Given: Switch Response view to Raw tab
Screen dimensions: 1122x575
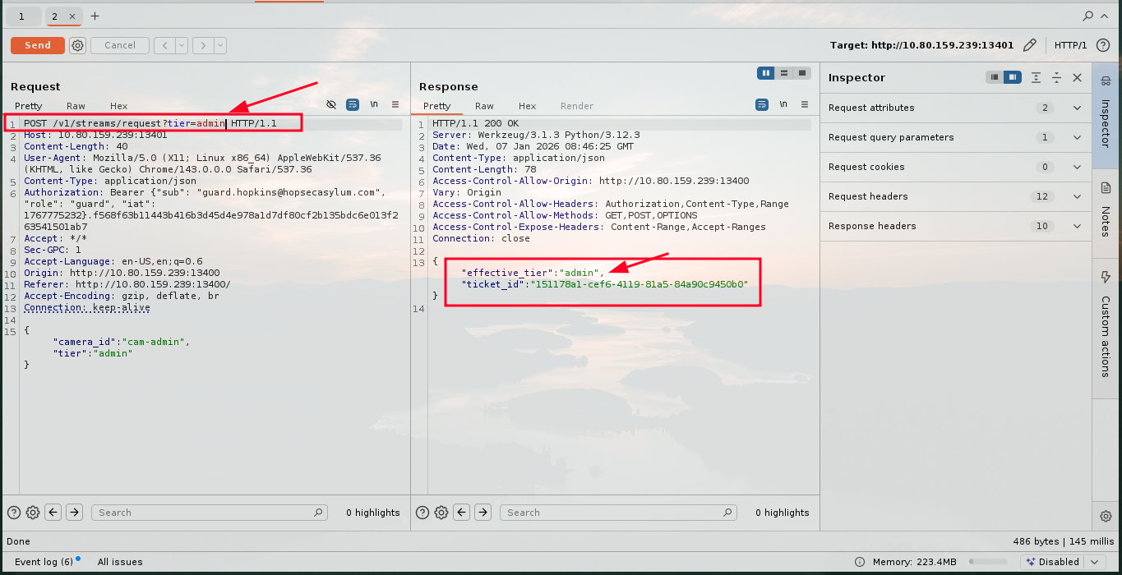Looking at the screenshot, I should point(484,106).
